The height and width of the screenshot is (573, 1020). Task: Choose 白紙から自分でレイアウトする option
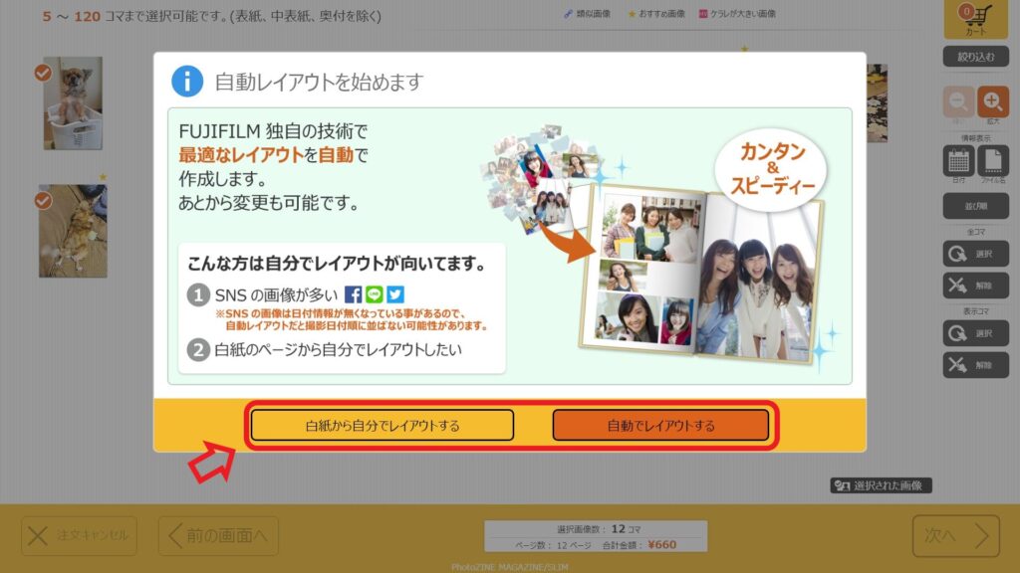tap(382, 426)
